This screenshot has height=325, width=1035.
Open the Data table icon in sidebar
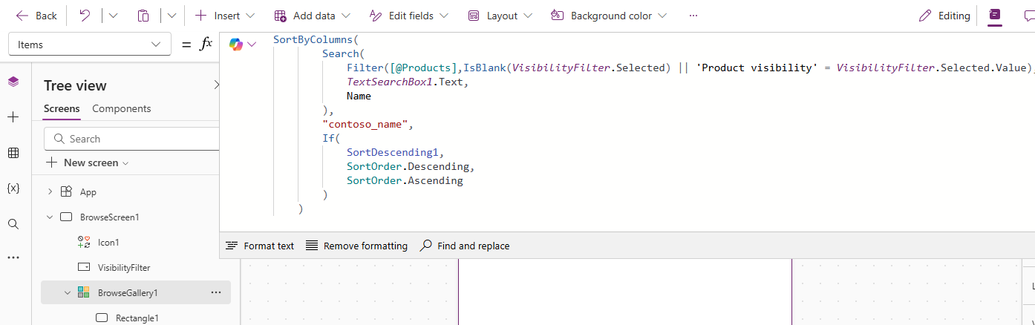tap(13, 153)
